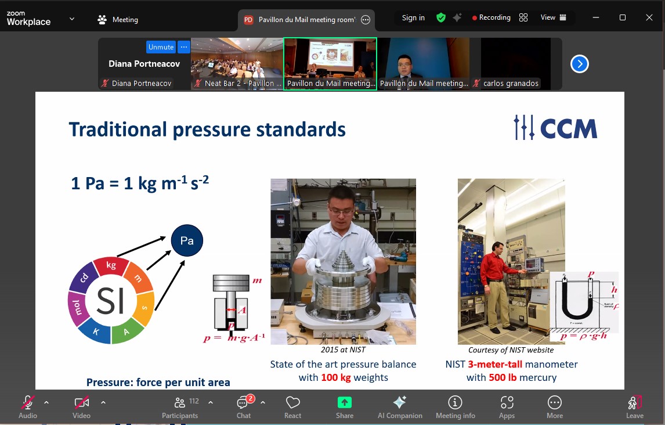Screen dimensions: 665x425
Task: Unmute Diana Portneacov's tile
Action: click(161, 47)
